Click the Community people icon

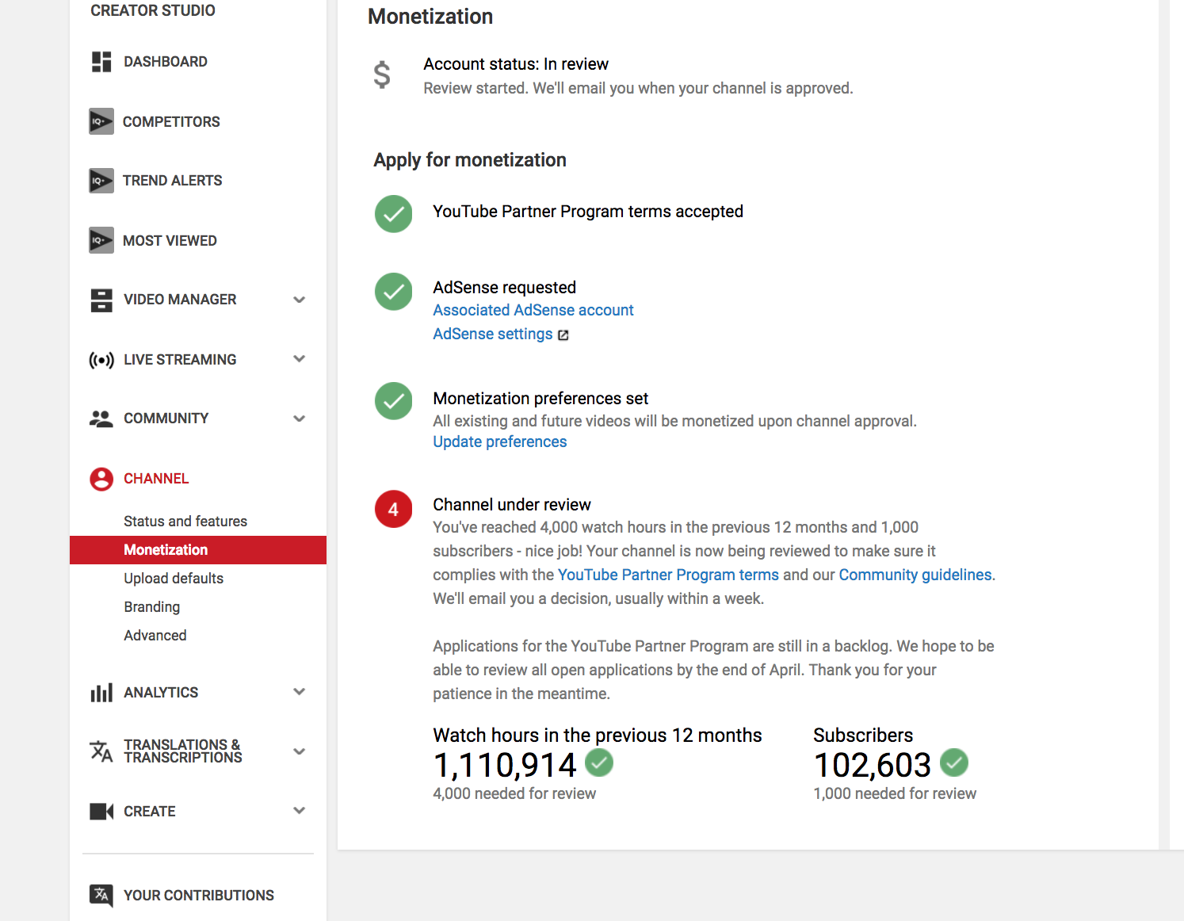click(x=101, y=418)
